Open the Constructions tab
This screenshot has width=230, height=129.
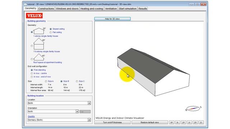[46, 9]
